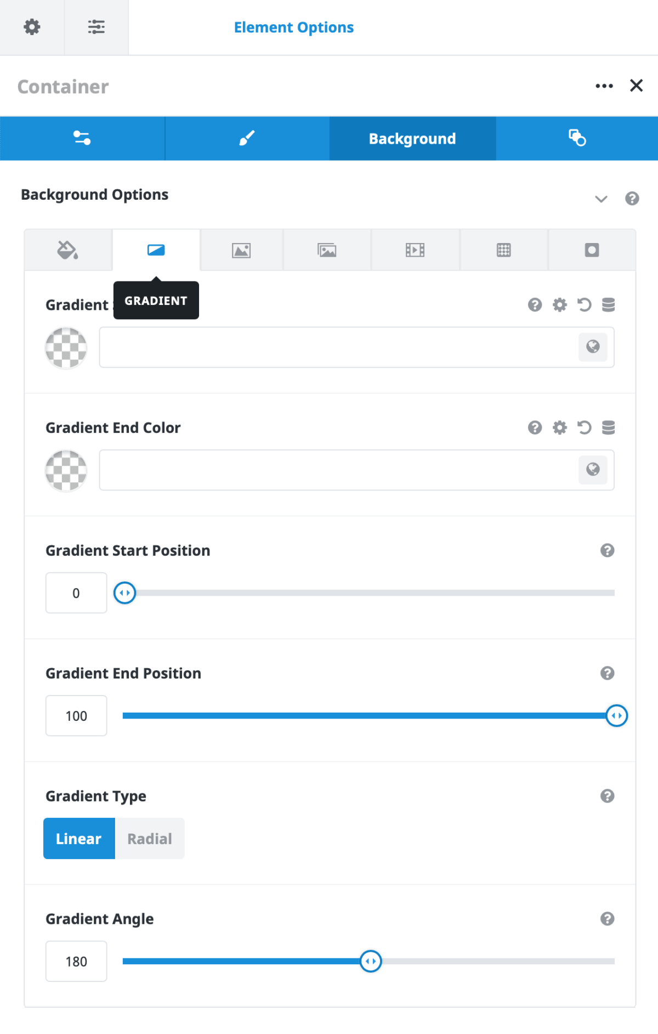Switch to the Background tab
Image resolution: width=658 pixels, height=1034 pixels.
point(412,138)
